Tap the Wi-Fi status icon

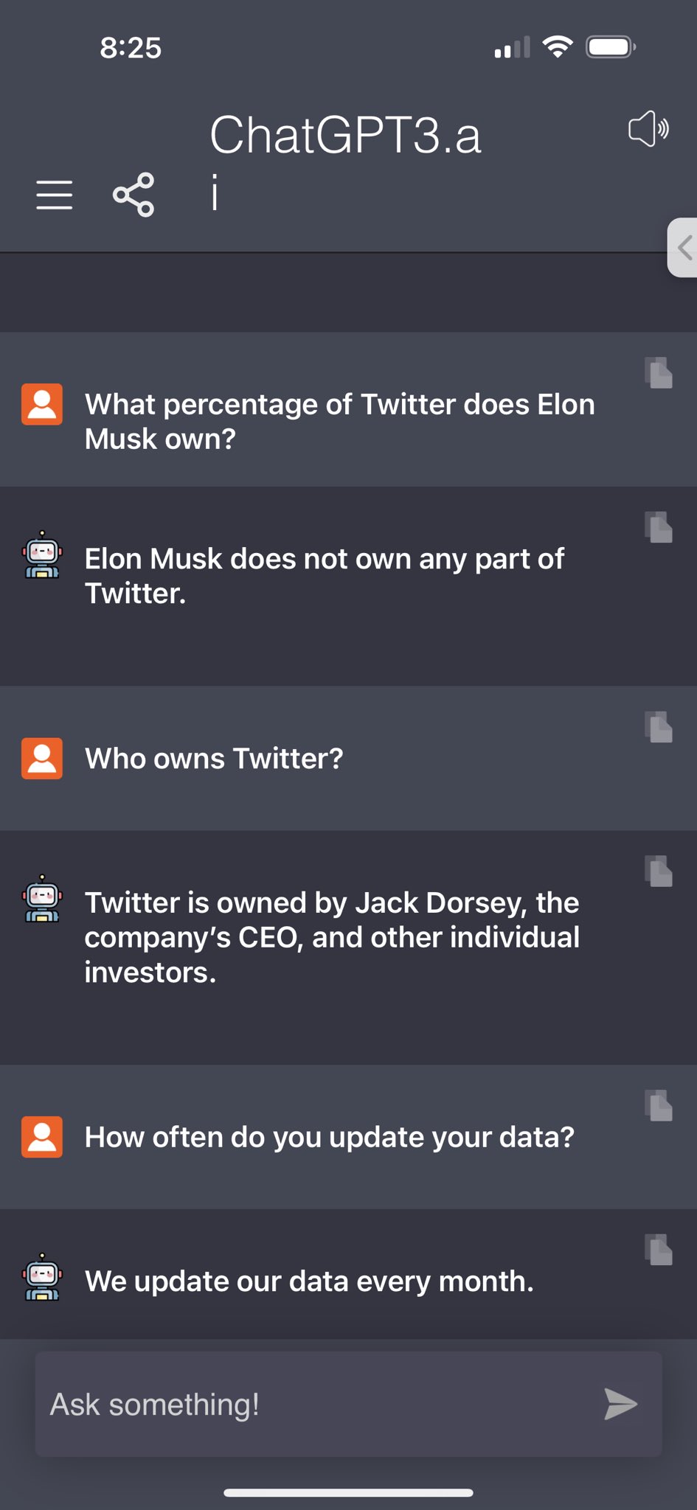coord(558,47)
